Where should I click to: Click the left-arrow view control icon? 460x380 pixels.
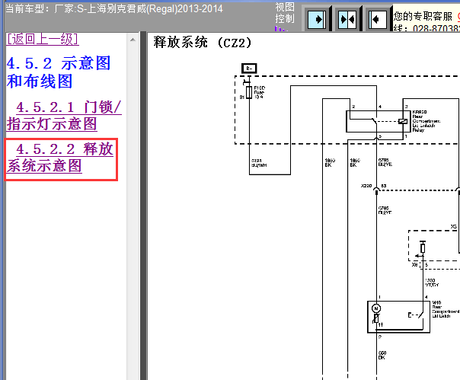coord(378,19)
